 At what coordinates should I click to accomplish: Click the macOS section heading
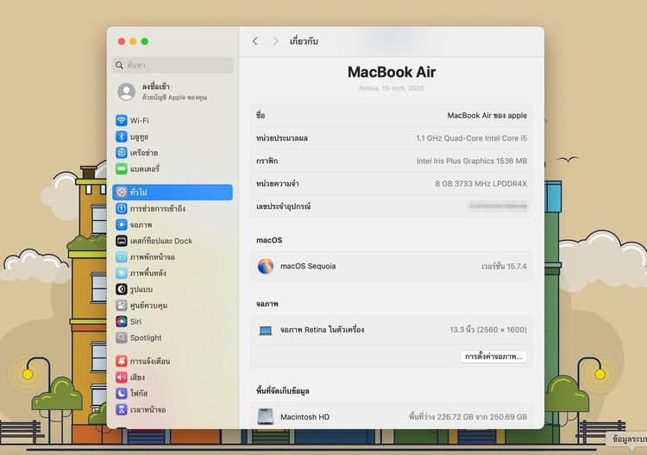coord(269,240)
